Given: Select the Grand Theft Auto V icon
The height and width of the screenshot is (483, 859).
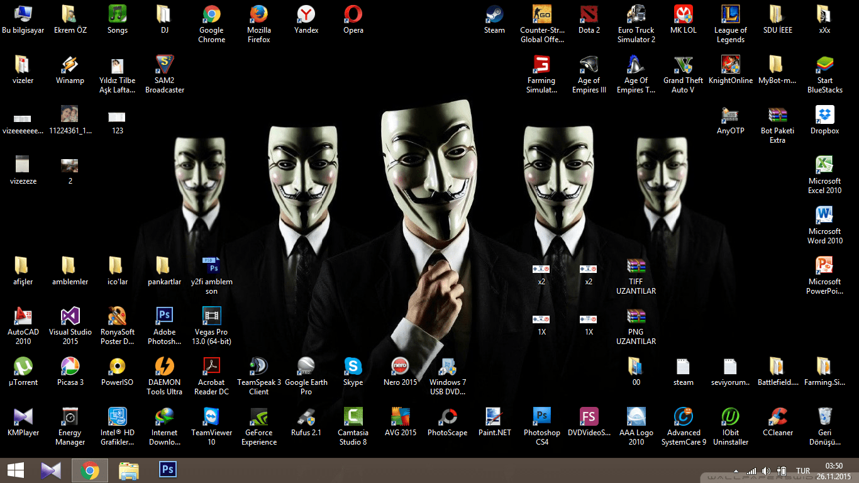Looking at the screenshot, I should coord(684,74).
